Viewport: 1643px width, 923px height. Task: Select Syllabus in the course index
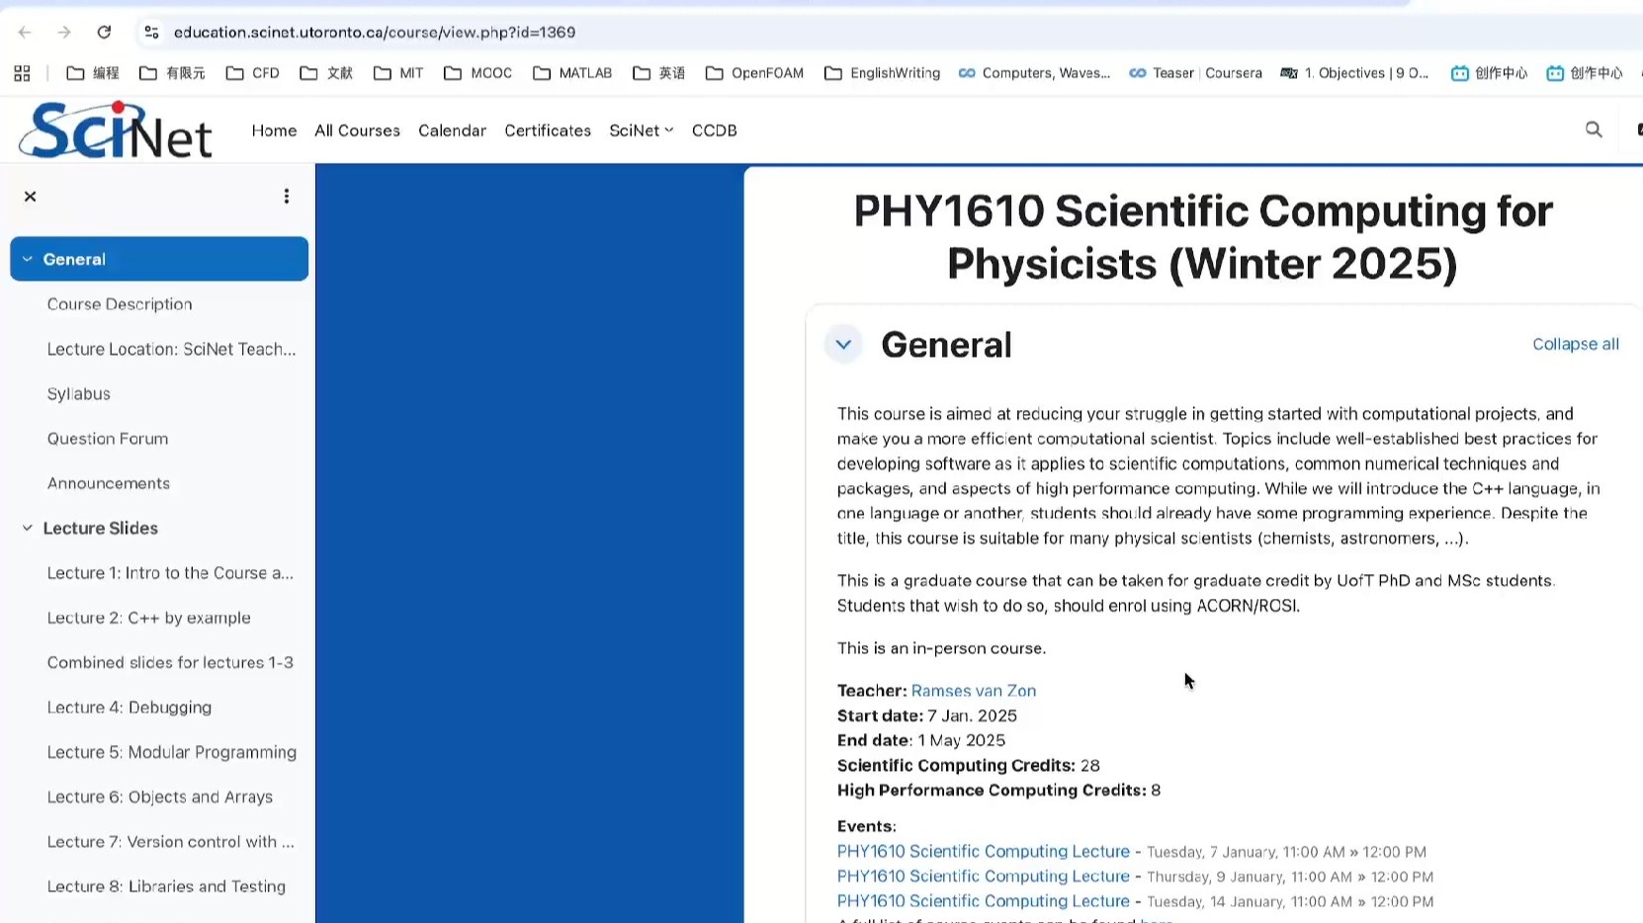[79, 393]
